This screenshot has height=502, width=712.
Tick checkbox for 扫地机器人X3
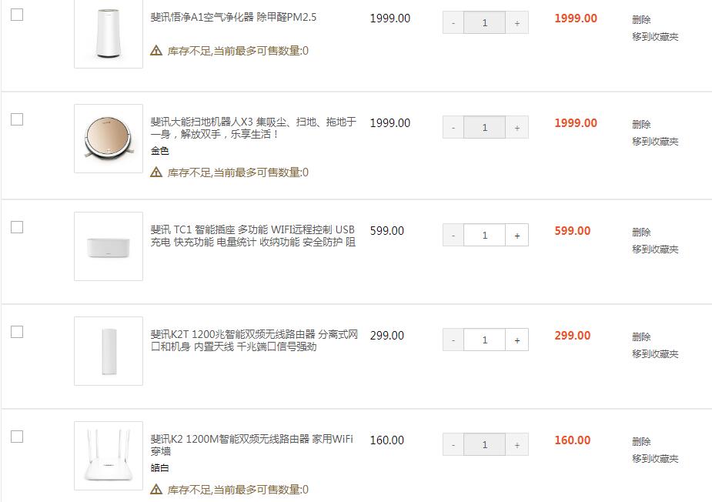[17, 119]
